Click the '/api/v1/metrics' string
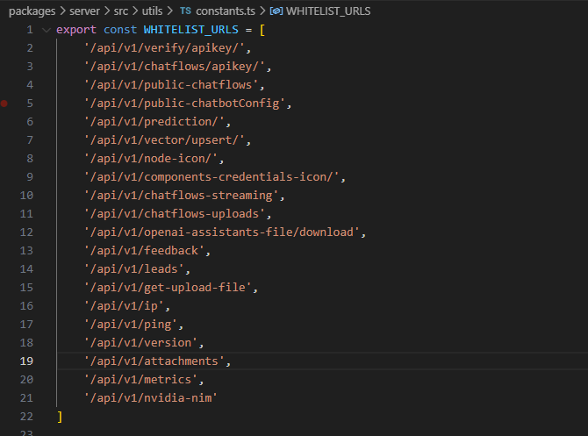 tap(141, 379)
